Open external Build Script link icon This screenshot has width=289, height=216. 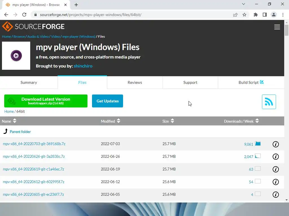point(262,82)
